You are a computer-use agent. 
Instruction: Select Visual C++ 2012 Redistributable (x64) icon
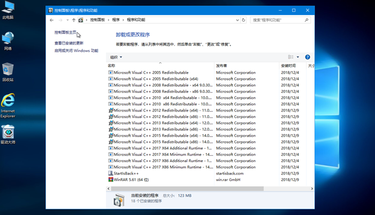tap(111, 110)
